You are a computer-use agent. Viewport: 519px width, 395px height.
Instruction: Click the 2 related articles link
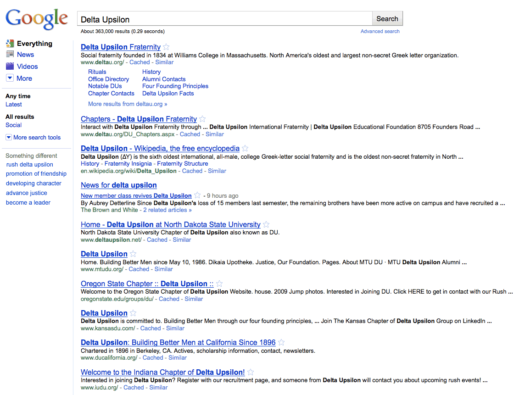pyautogui.click(x=167, y=210)
